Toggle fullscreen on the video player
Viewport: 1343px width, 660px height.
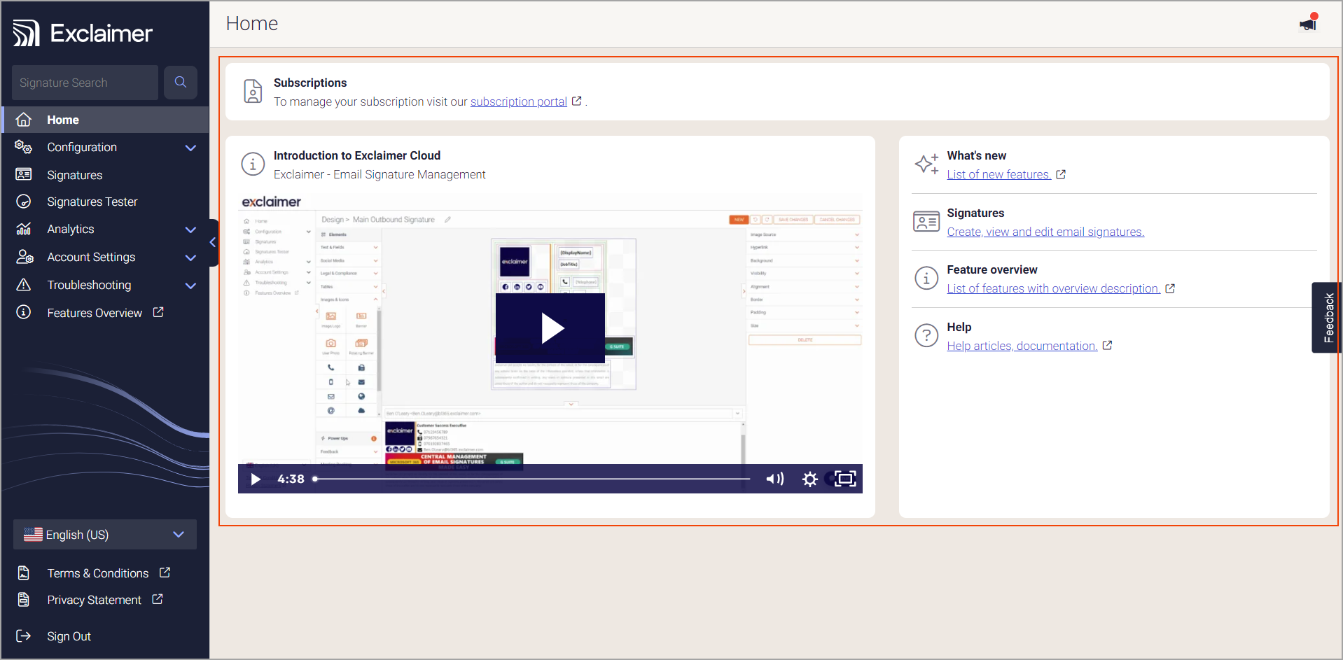[844, 479]
